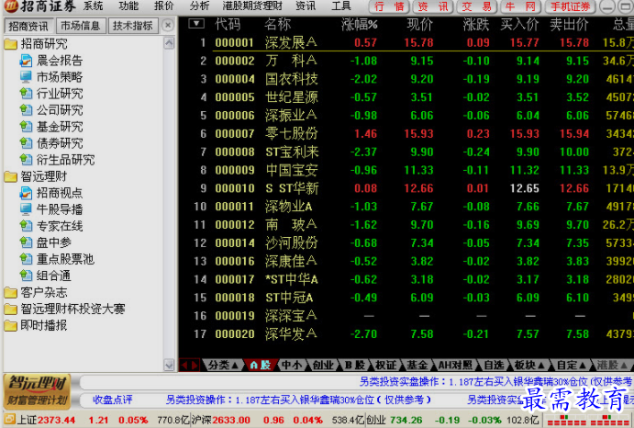
Task: Click the icon beside 盘中参
Action: pyautogui.click(x=26, y=242)
